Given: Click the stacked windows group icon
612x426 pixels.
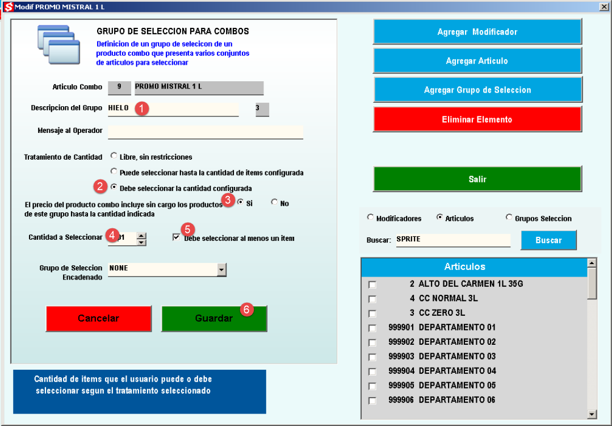Looking at the screenshot, I should pyautogui.click(x=58, y=44).
